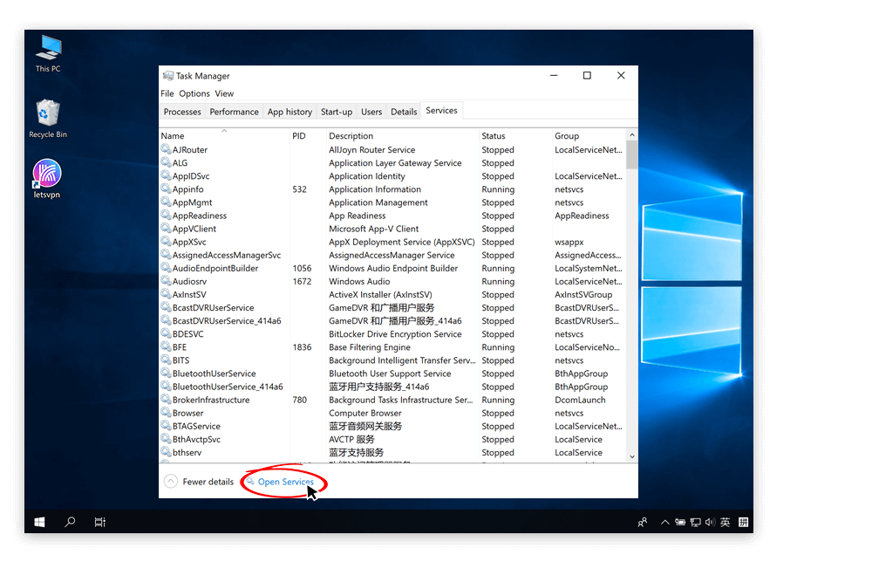
Task: Open Task View on taskbar
Action: tap(100, 522)
